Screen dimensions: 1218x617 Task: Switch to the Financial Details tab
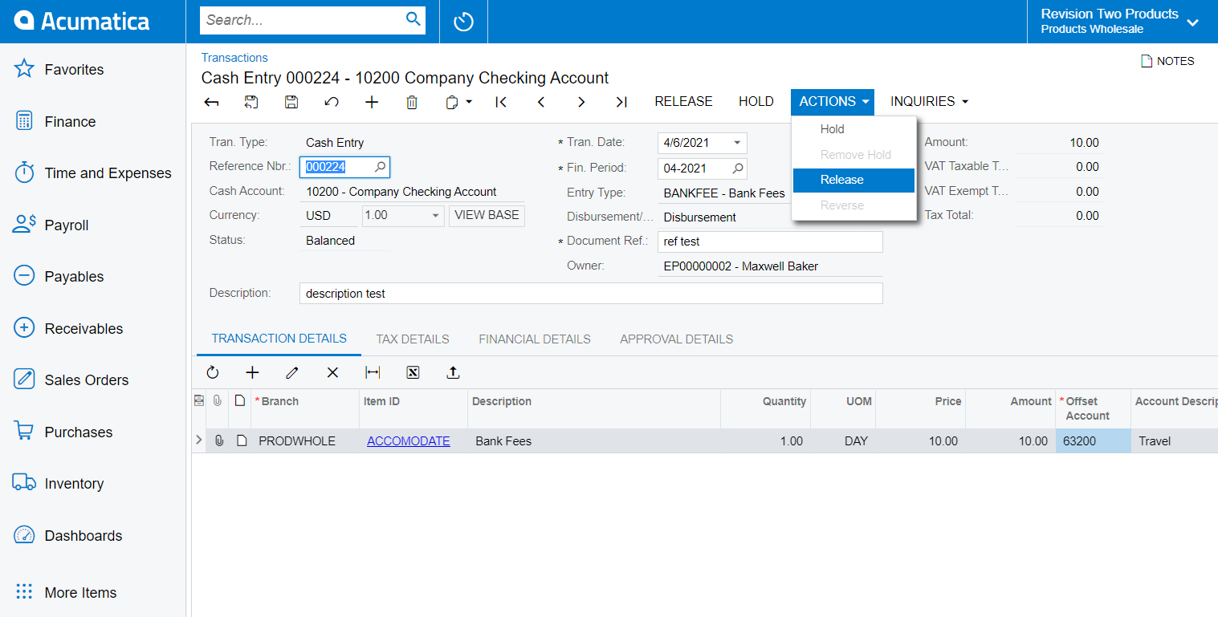click(x=535, y=339)
